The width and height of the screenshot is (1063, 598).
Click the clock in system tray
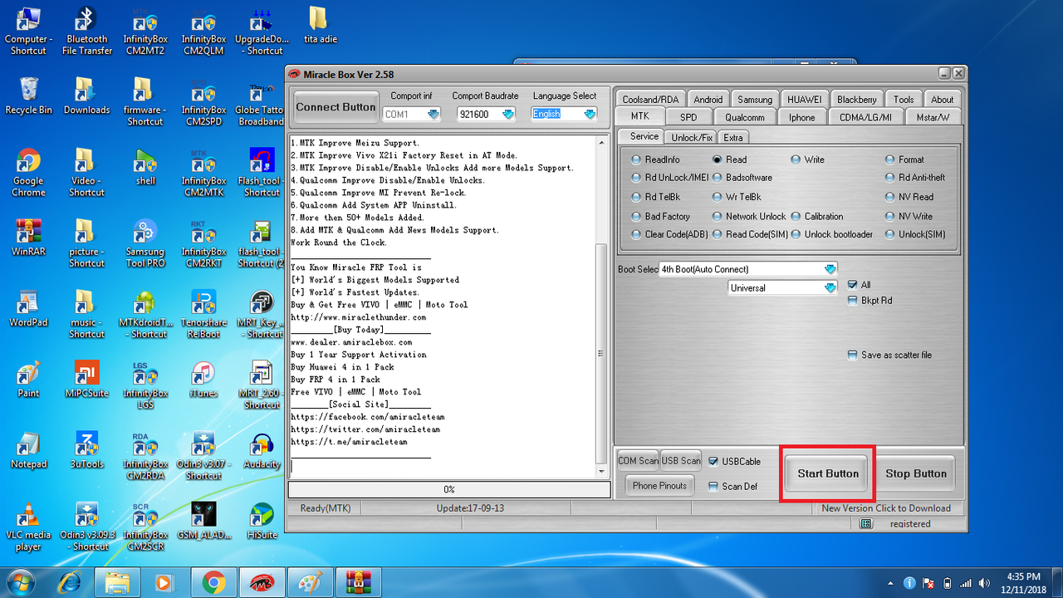[1022, 582]
